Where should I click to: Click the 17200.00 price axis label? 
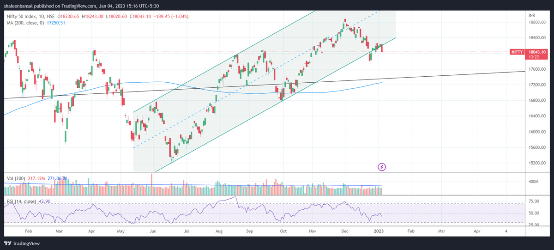537,85
